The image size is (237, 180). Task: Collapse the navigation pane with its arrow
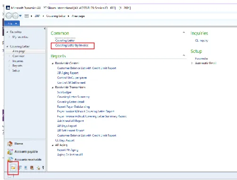45,28
